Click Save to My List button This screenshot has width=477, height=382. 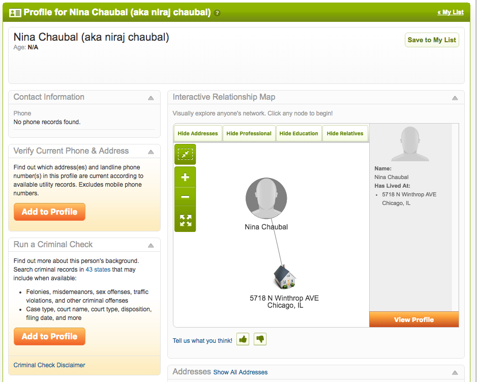(x=432, y=40)
